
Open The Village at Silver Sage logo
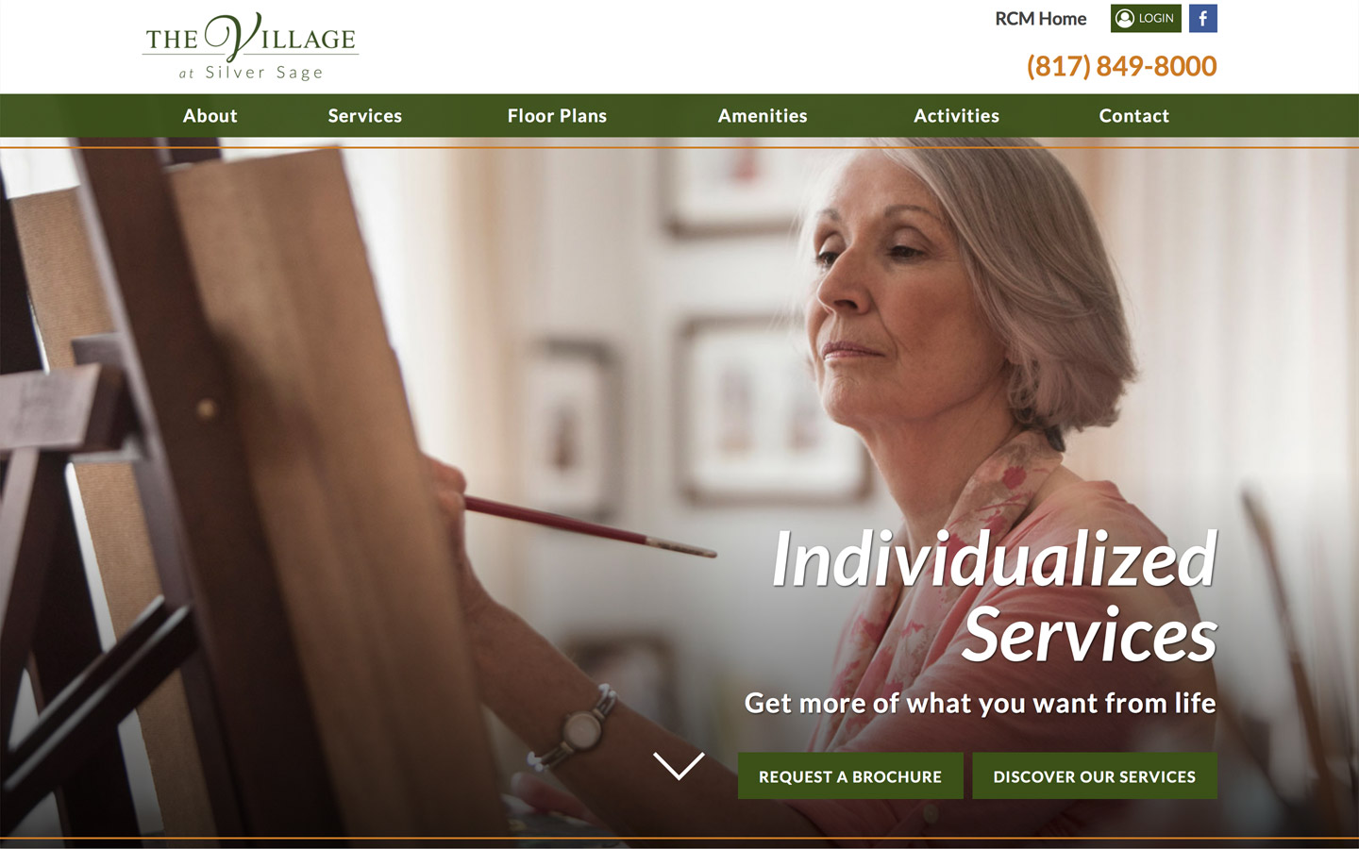[250, 47]
